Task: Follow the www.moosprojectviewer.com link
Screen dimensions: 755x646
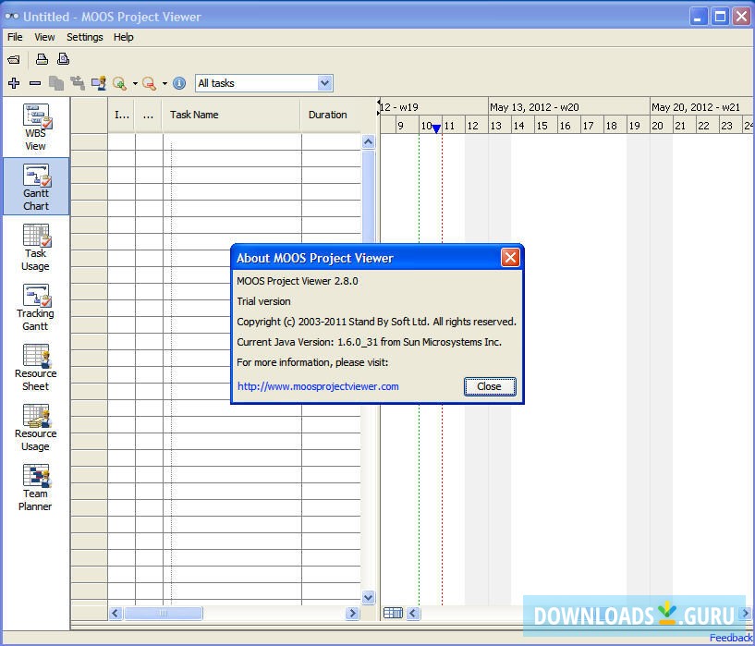Action: pos(318,386)
